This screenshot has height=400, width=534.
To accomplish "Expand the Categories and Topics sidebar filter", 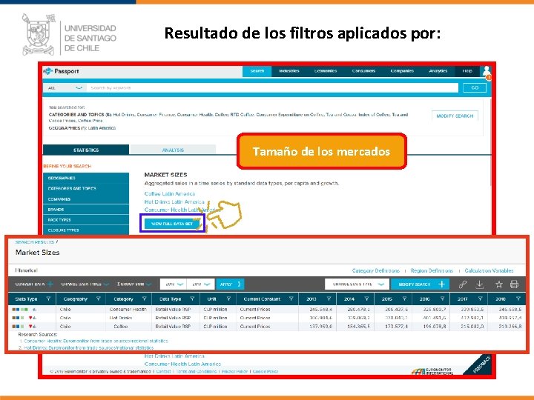I will 86,188.
